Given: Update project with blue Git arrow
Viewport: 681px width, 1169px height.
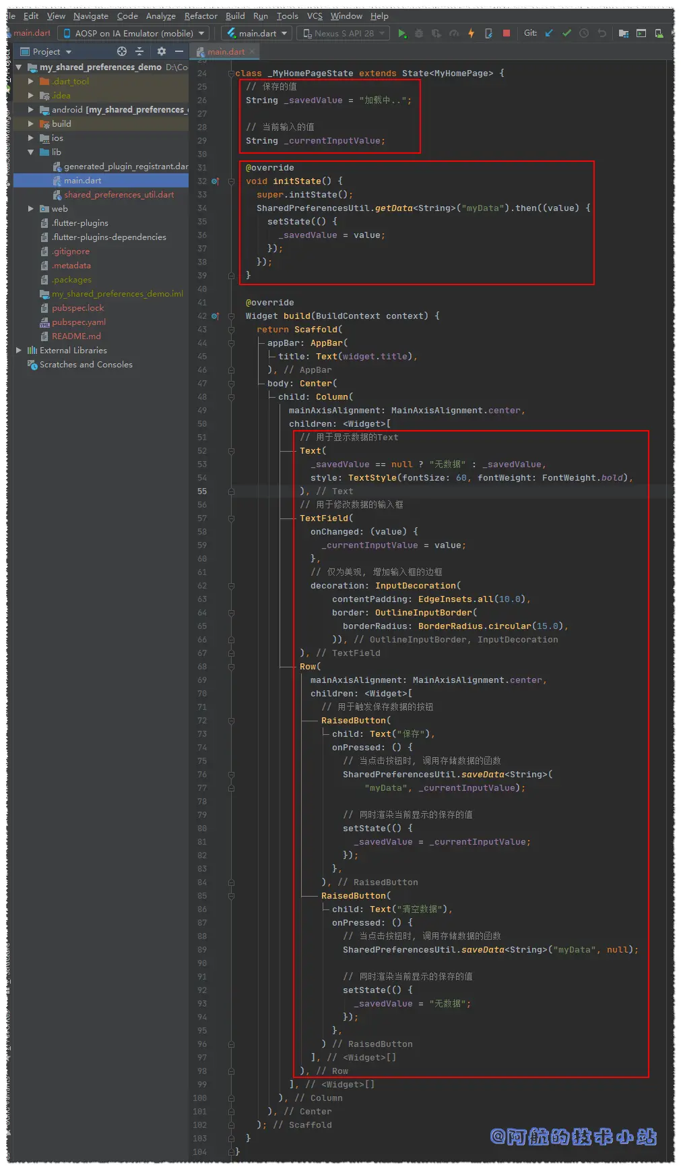Looking at the screenshot, I should (x=549, y=33).
